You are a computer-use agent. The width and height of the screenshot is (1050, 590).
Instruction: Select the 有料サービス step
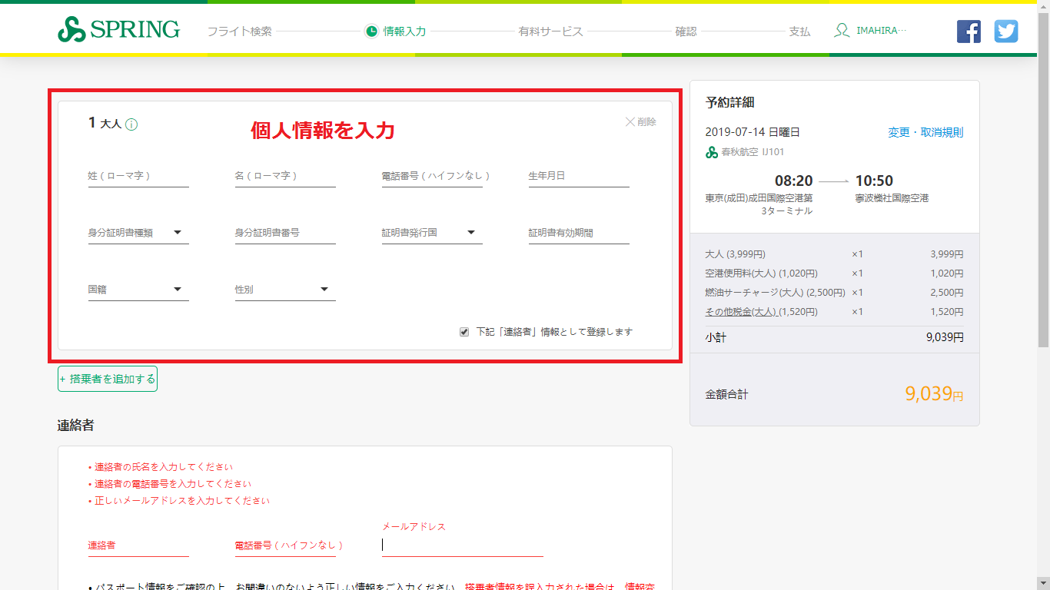pos(550,31)
